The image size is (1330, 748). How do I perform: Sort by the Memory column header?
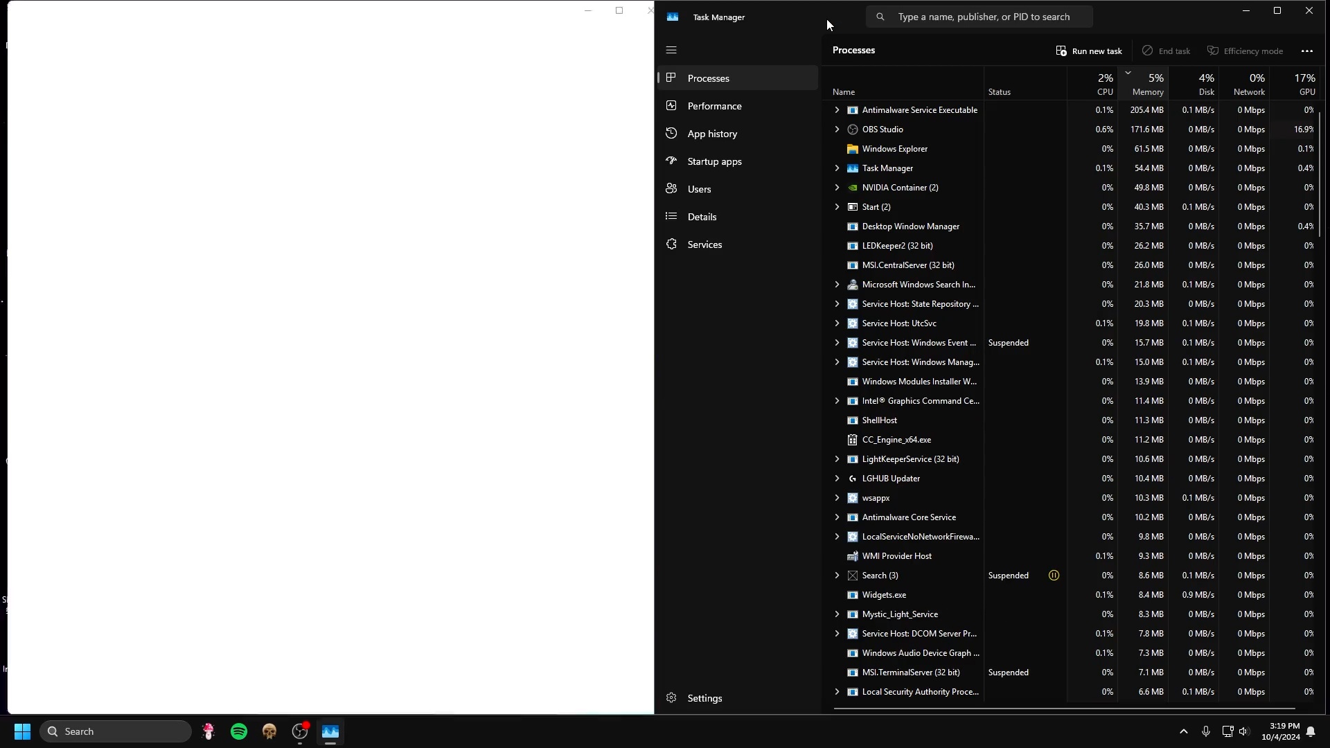(1143, 84)
